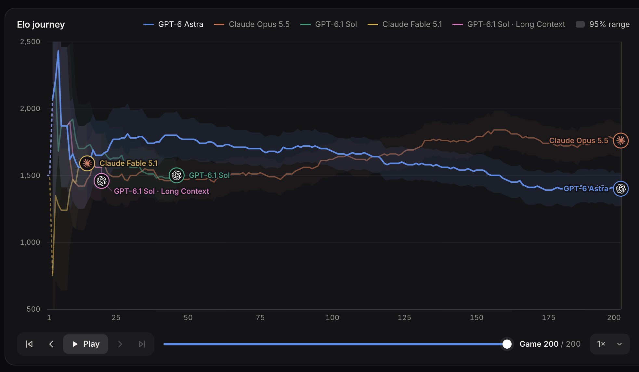This screenshot has width=639, height=372.
Task: Jump to last game with skip-to-end icon
Action: (142, 344)
